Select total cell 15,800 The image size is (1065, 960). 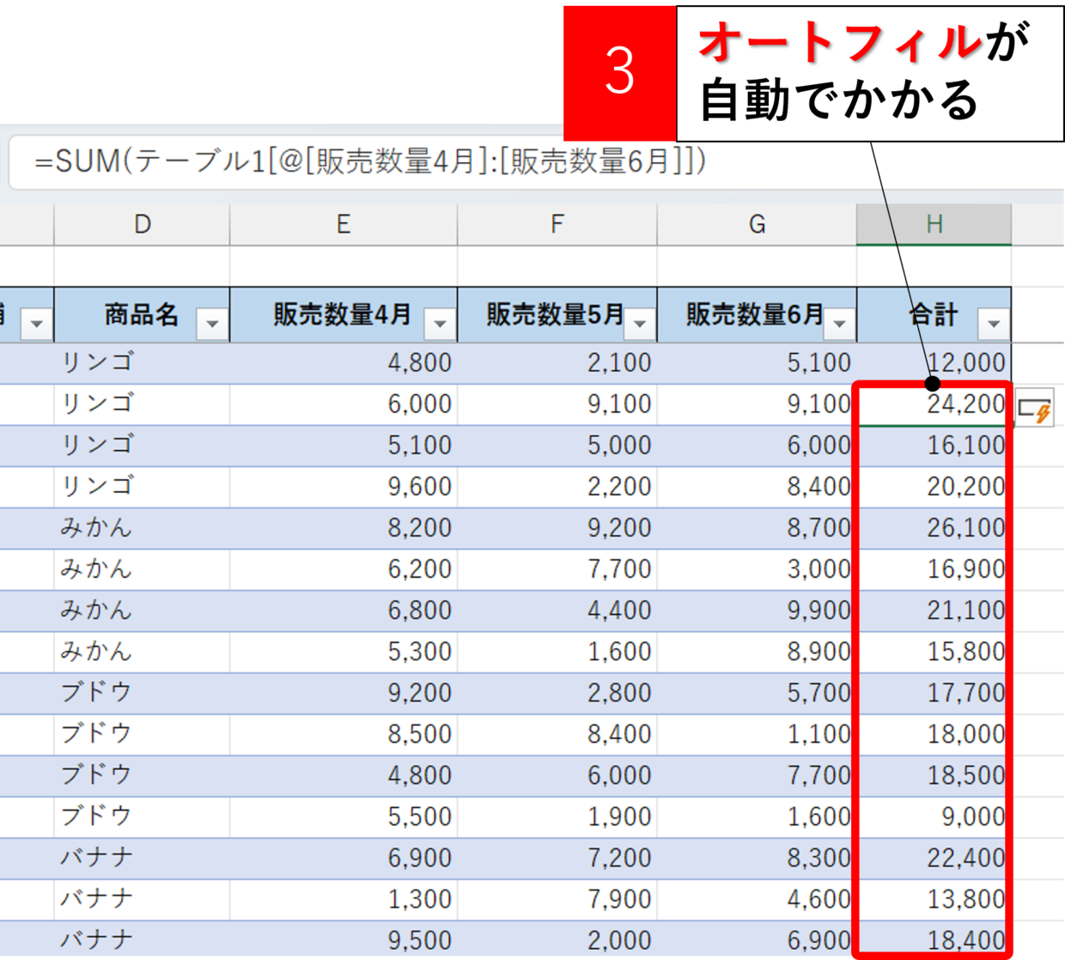(934, 652)
